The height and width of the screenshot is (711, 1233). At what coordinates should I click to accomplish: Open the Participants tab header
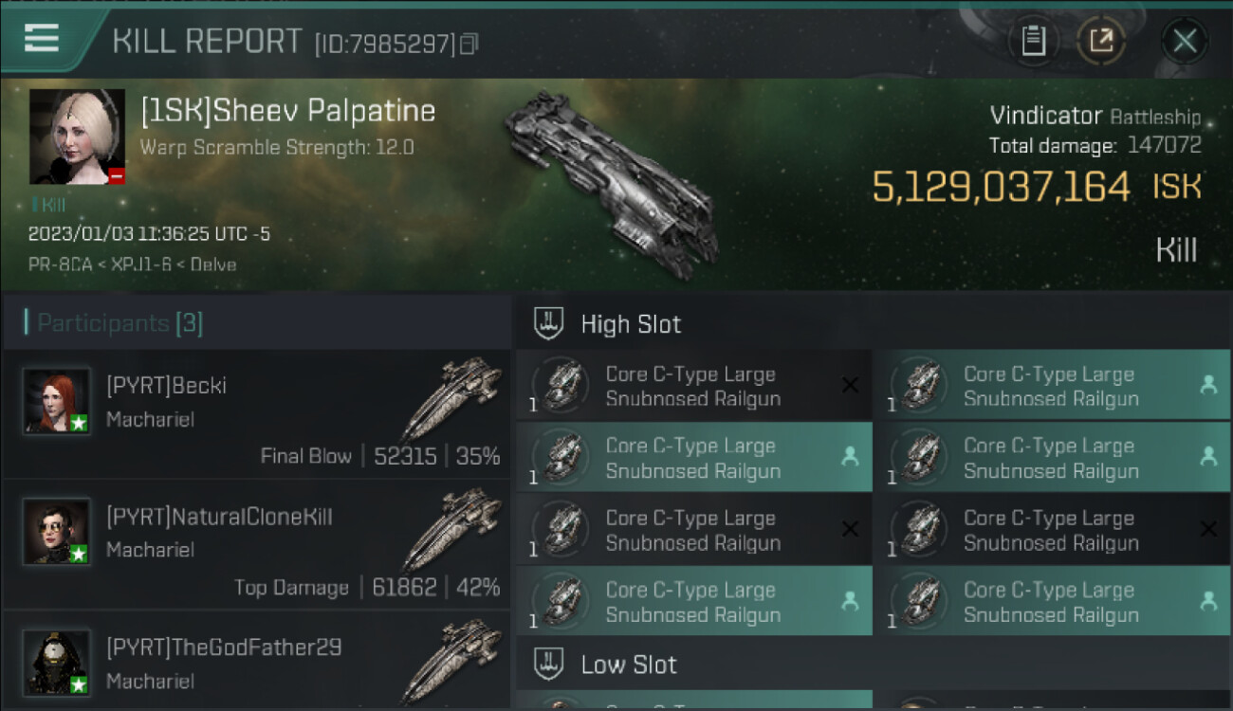120,323
